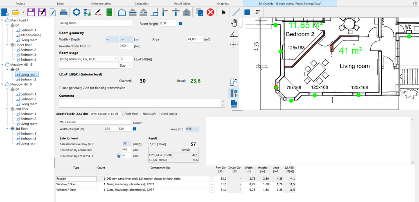Screen dimensions: 419x202
Task: Select the hand pan tool
Action: point(234,22)
